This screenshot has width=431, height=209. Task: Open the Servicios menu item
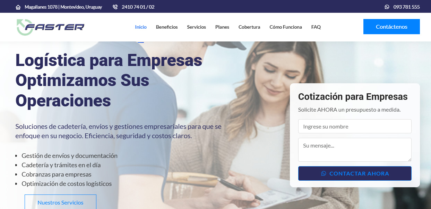coord(196,27)
